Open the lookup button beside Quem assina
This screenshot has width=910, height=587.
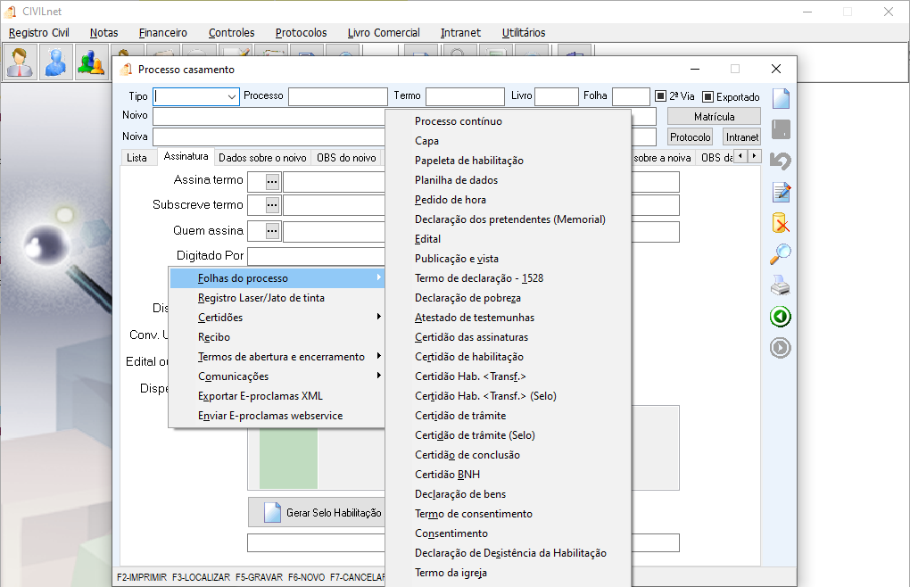[272, 231]
